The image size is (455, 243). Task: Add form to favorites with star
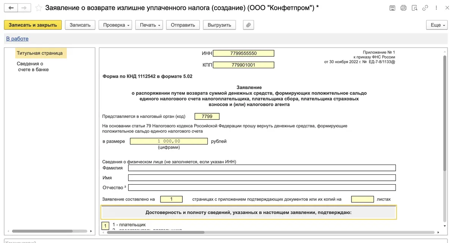pos(38,8)
